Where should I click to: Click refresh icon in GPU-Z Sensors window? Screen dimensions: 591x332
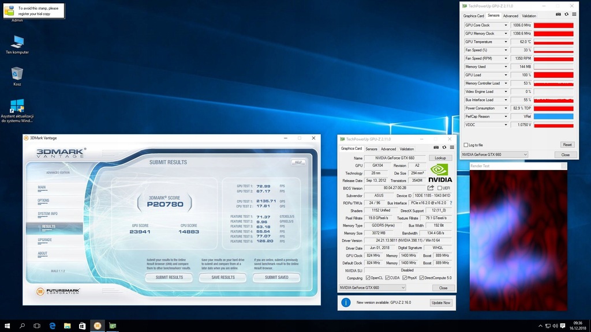[x=566, y=14]
